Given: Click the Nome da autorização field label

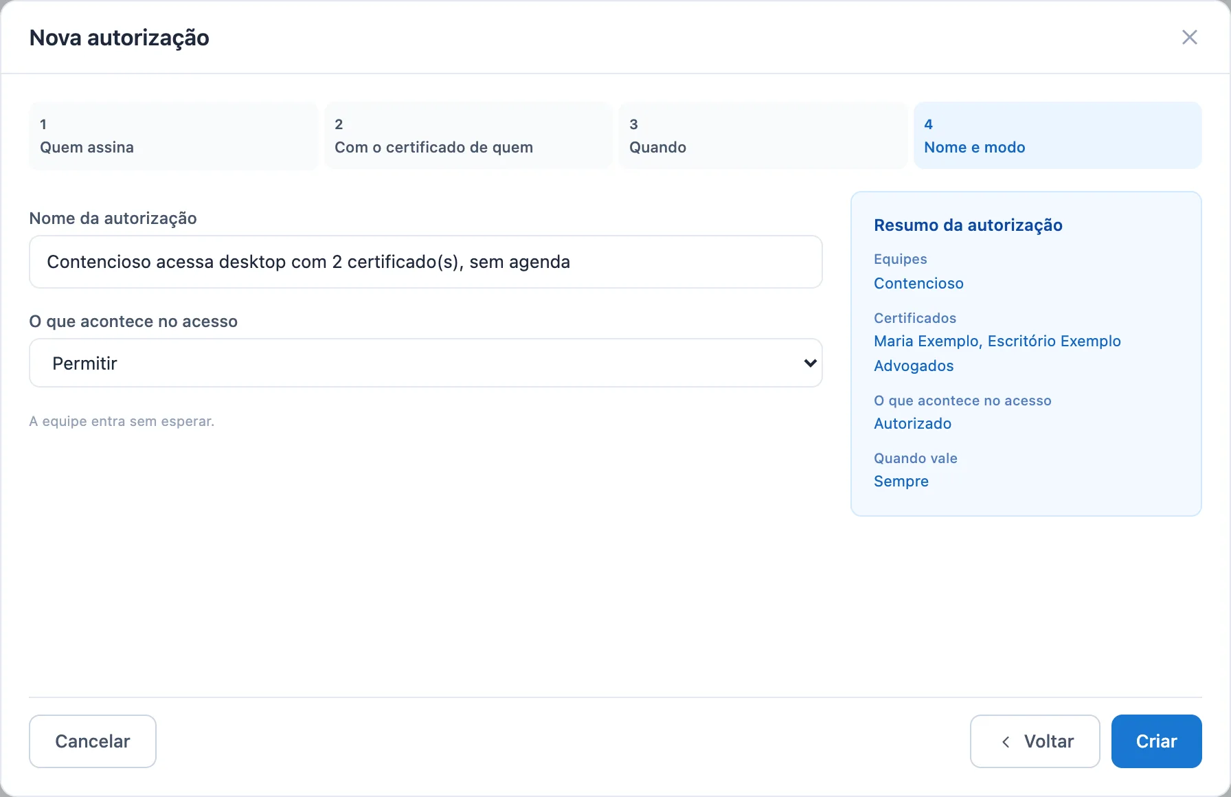Looking at the screenshot, I should [113, 218].
